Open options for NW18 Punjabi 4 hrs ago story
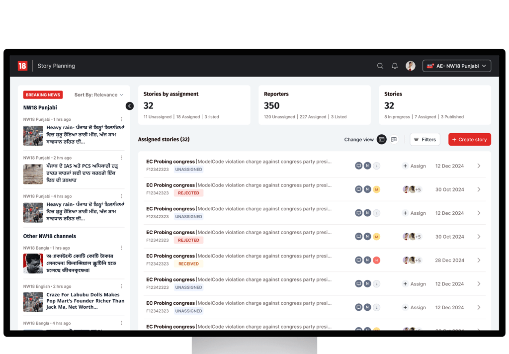The width and height of the screenshot is (509, 354). pos(121,196)
